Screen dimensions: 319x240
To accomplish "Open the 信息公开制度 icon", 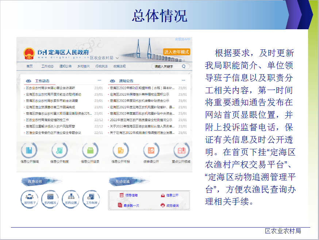I will click(59, 150).
